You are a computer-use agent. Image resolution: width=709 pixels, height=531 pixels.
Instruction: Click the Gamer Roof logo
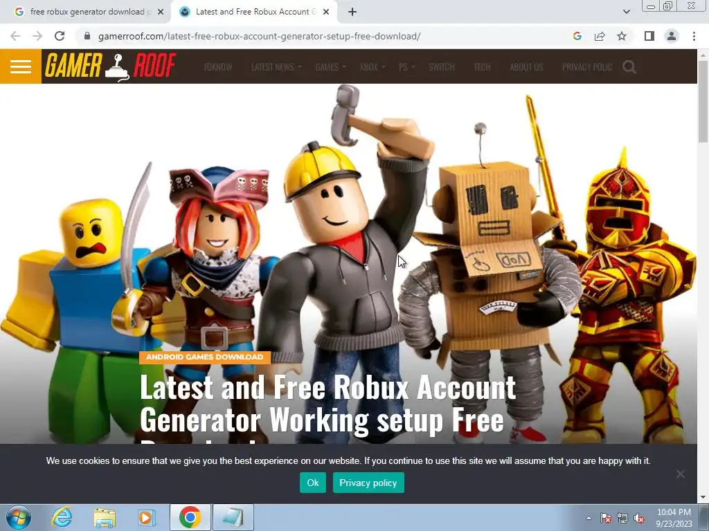tap(110, 66)
